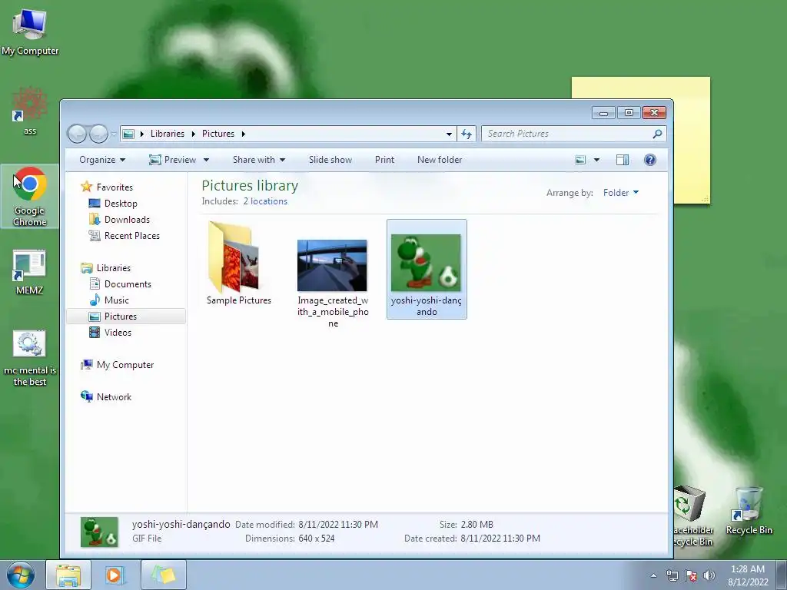Click the library icon in address bar
The image size is (787, 590).
point(128,134)
